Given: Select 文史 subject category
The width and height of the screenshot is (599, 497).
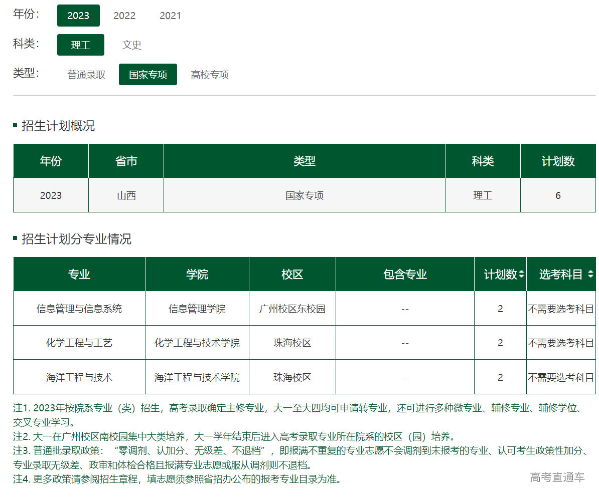Looking at the screenshot, I should click(x=132, y=45).
